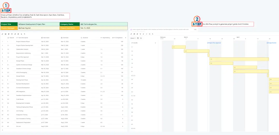This screenshot has height=135, width=279.
Task: Add a column using the plus after % Completion
Action: [125, 38]
